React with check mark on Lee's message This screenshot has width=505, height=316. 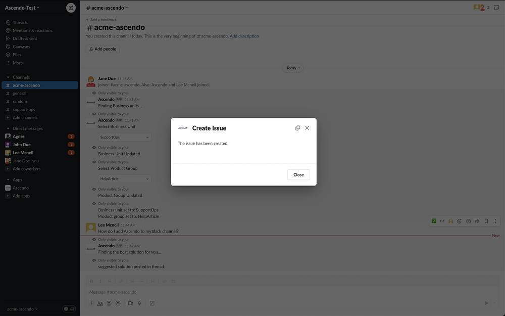(x=434, y=221)
